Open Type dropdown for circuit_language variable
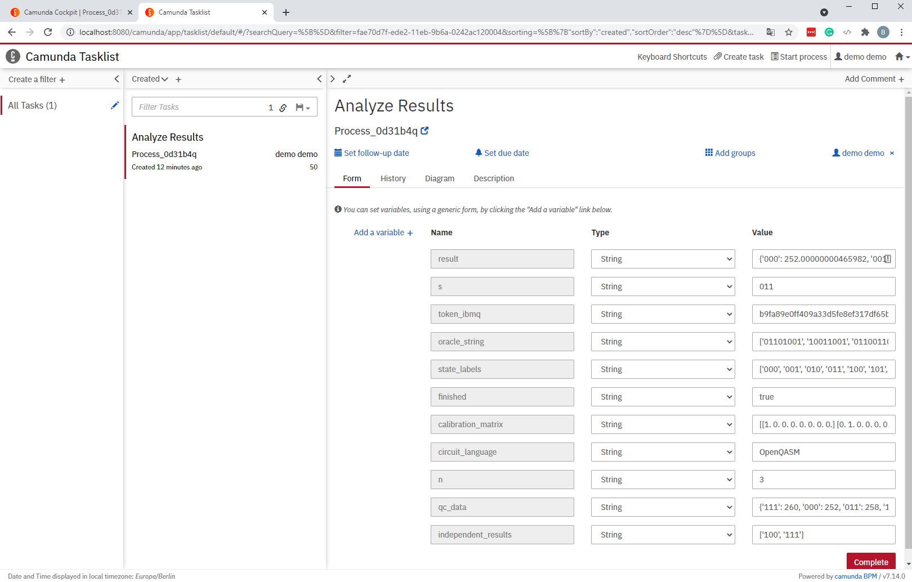912x582 pixels. pos(663,452)
